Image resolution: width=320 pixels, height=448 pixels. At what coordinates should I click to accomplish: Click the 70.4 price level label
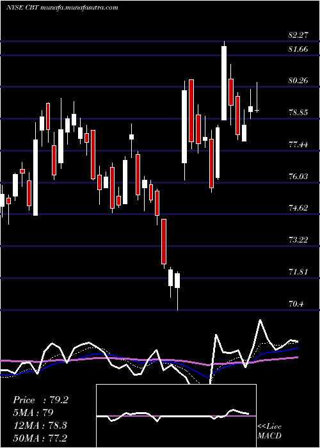tap(296, 304)
